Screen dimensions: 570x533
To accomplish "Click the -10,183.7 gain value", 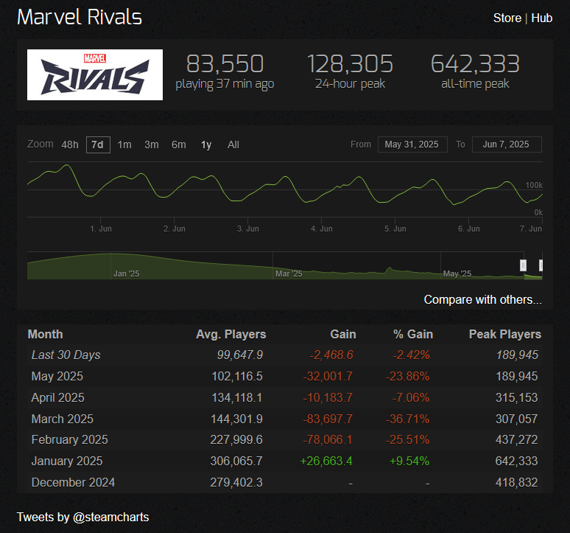I will 328,397.
